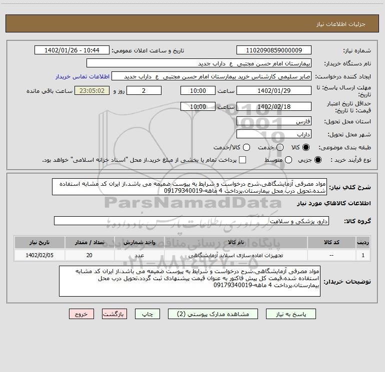The image size is (385, 372).
Task: Click the delivery province field فارس
Action: [x=274, y=121]
